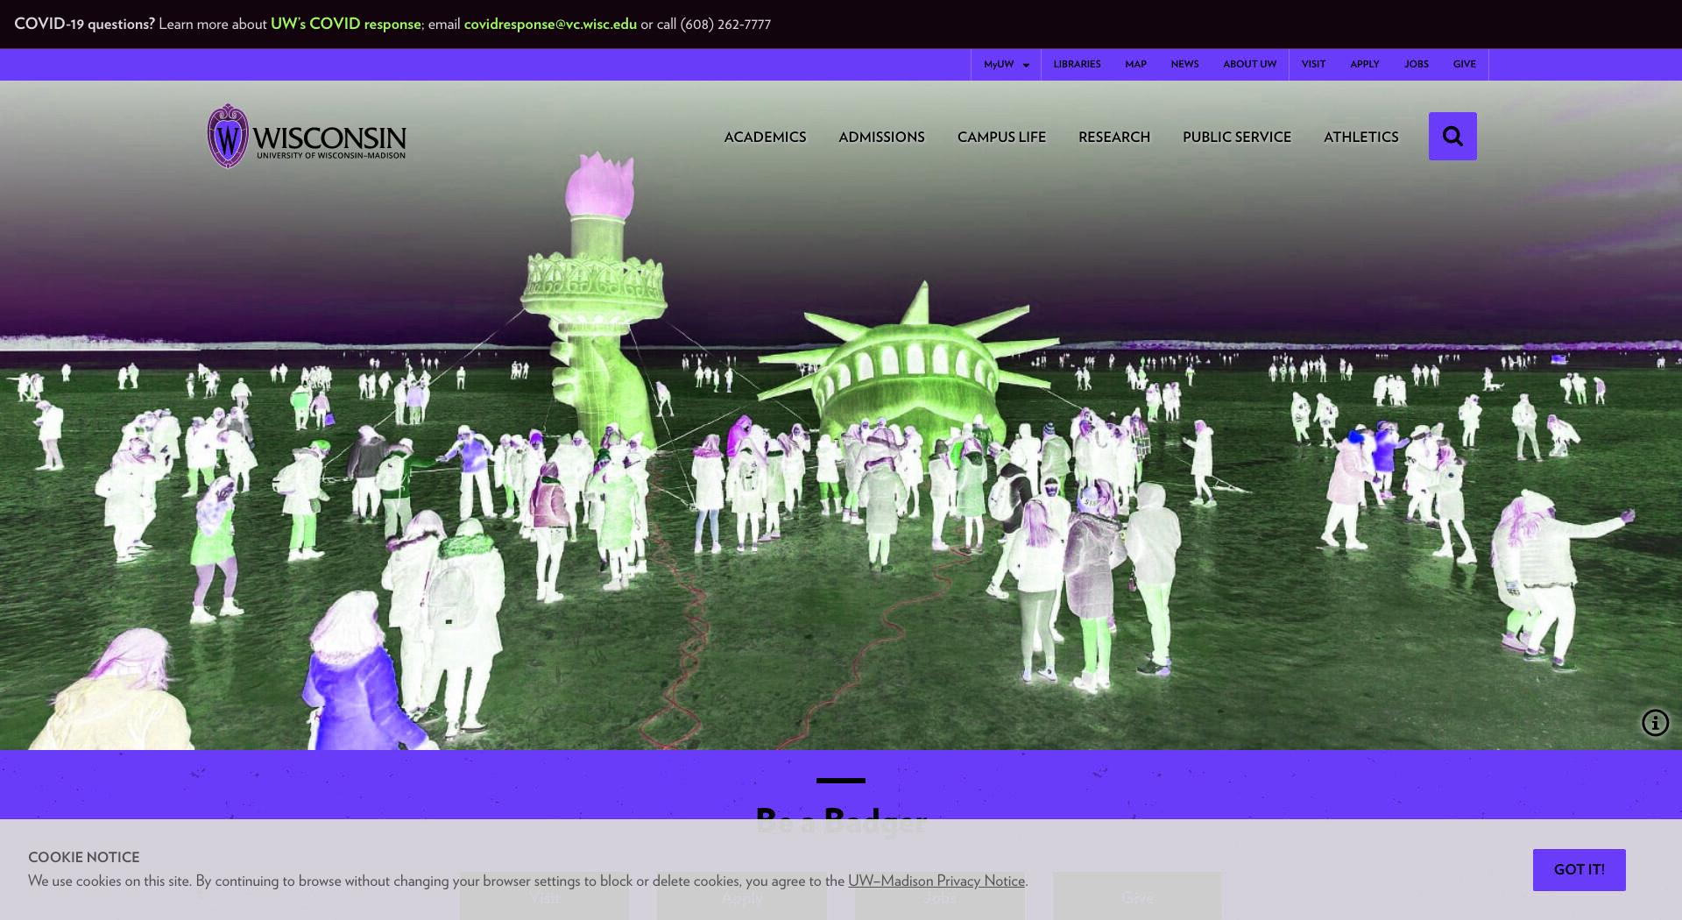Image resolution: width=1682 pixels, height=920 pixels.
Task: Click the Be a Badger heading
Action: 841,821
